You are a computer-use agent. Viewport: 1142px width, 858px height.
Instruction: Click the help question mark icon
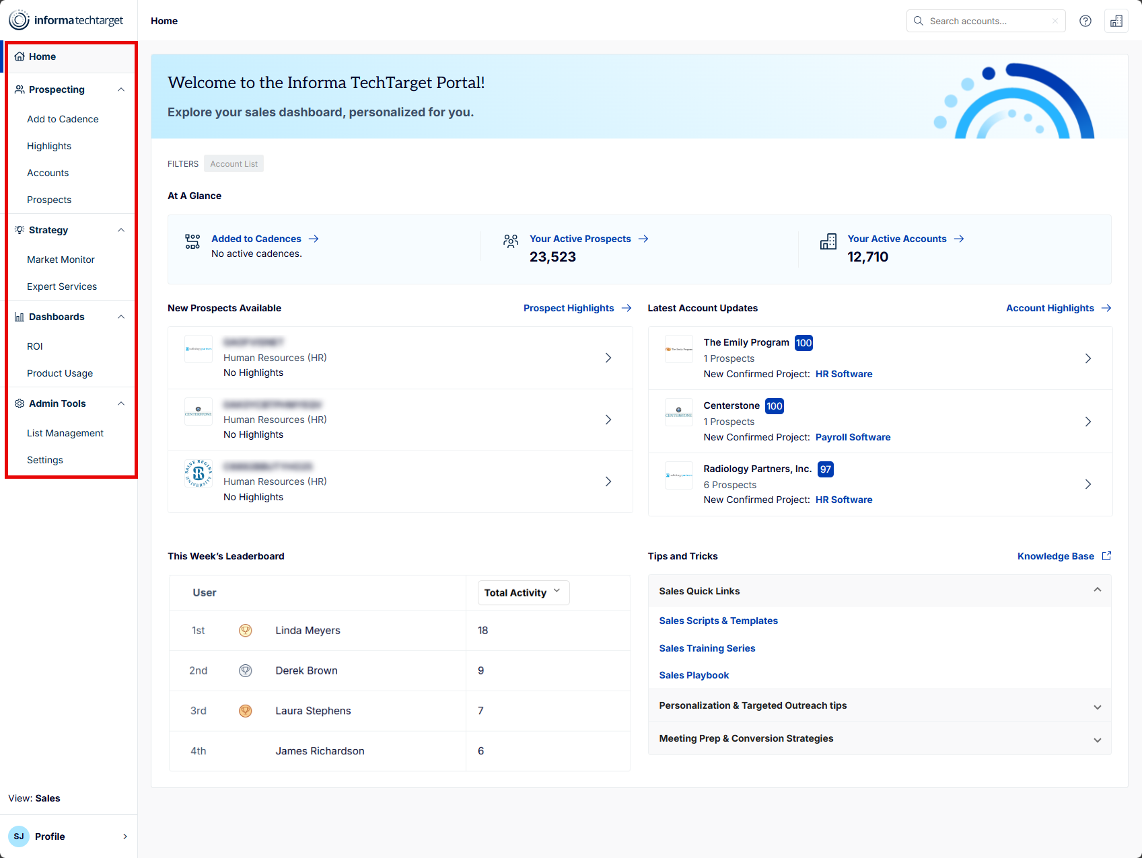pos(1085,21)
